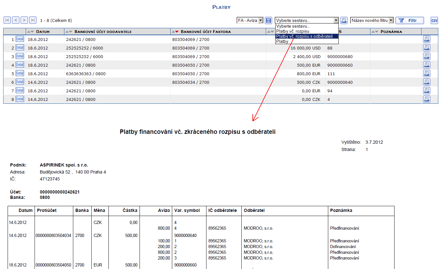Collapse the Vyberte sestavu dropdown arrow
The width and height of the screenshot is (444, 269).
[x=336, y=20]
